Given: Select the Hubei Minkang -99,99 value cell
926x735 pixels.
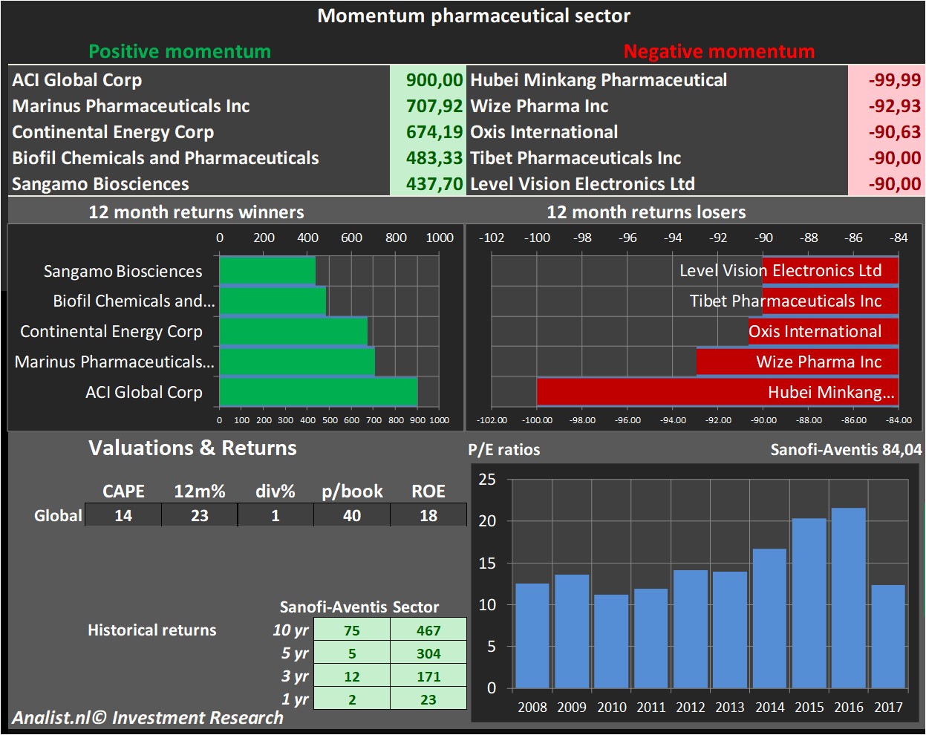Looking at the screenshot, I should coord(886,80).
